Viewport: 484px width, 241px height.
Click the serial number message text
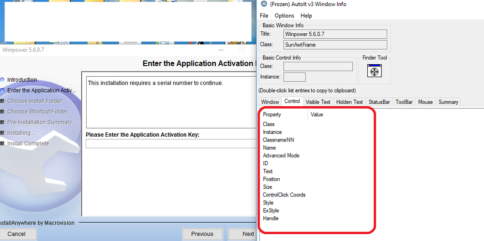(155, 83)
